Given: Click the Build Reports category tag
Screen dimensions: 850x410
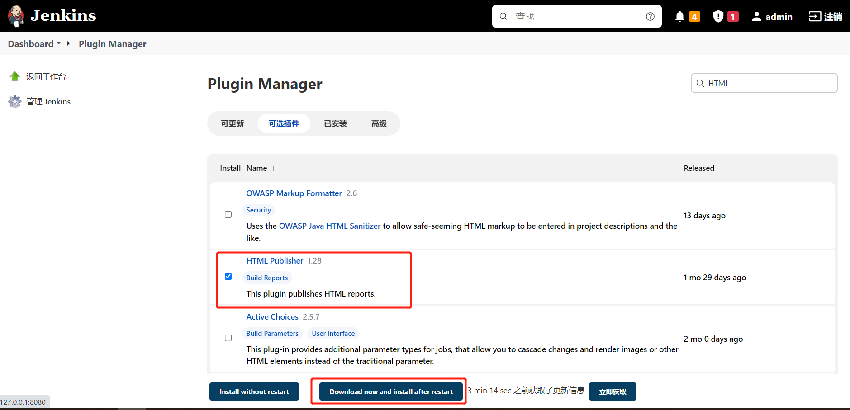Looking at the screenshot, I should (267, 278).
